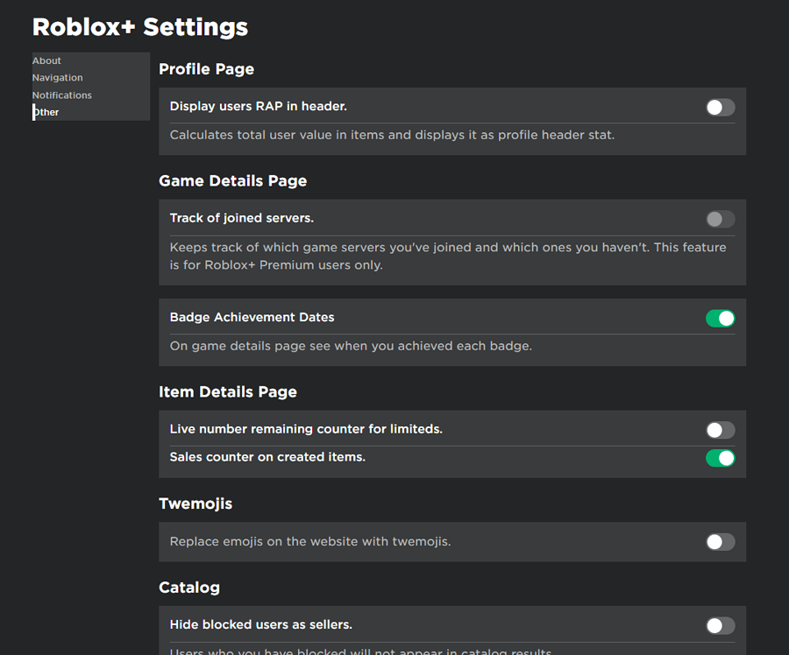The height and width of the screenshot is (655, 789).
Task: Go to "Notifications" settings
Action: [61, 95]
